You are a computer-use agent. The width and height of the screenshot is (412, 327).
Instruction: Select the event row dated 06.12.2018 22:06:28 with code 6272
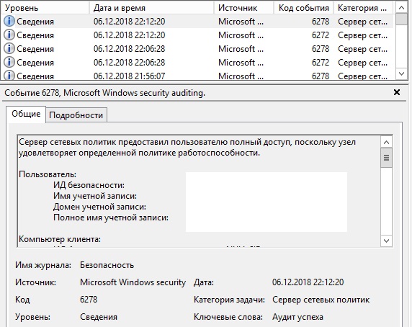point(197,62)
